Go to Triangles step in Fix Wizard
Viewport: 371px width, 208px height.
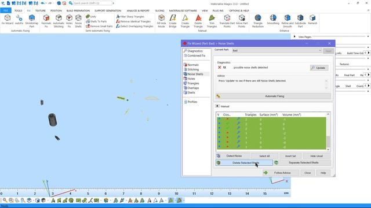point(191,83)
